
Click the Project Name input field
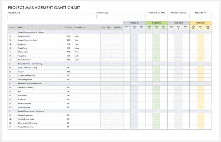(52, 16)
